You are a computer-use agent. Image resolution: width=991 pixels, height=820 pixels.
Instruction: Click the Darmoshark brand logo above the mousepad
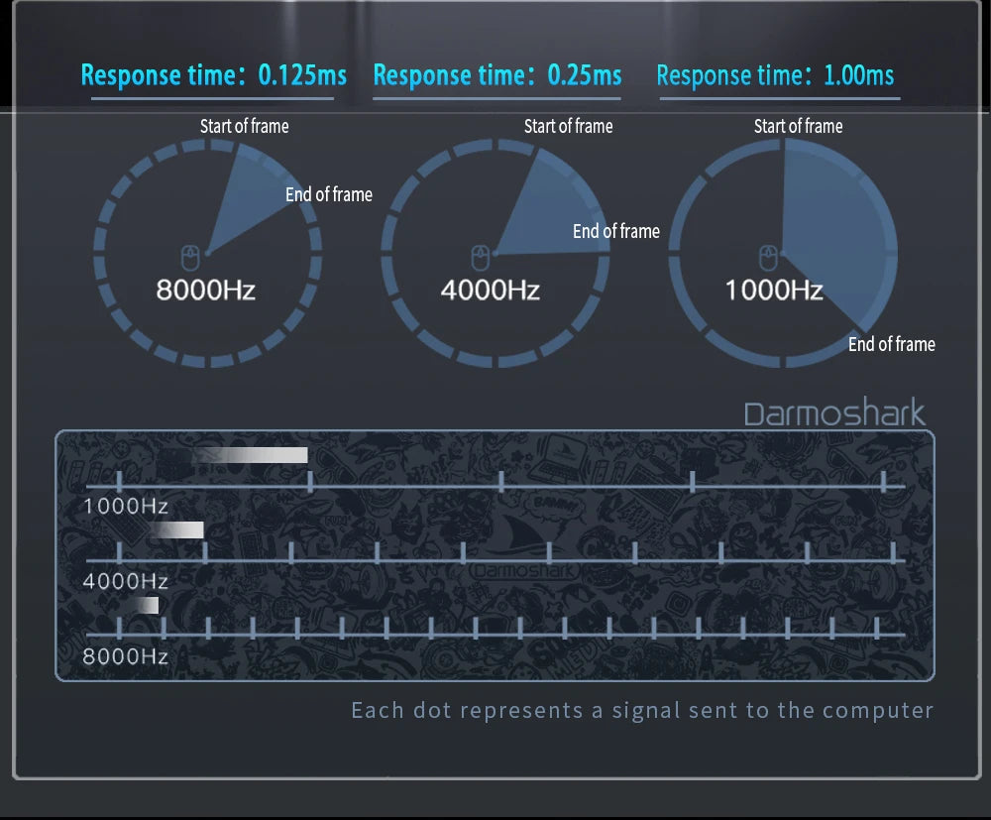point(834,412)
